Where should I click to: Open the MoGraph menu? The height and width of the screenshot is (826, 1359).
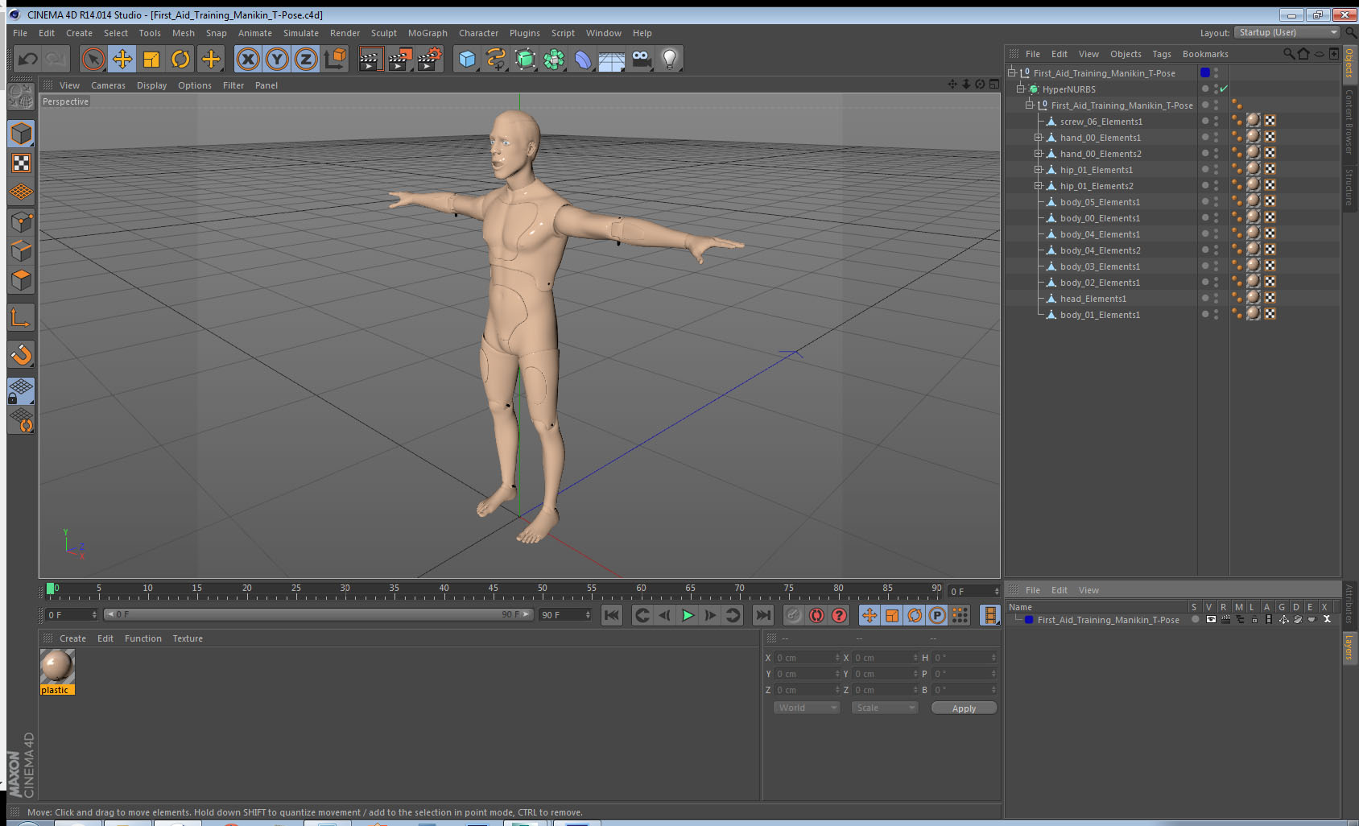[x=428, y=33]
